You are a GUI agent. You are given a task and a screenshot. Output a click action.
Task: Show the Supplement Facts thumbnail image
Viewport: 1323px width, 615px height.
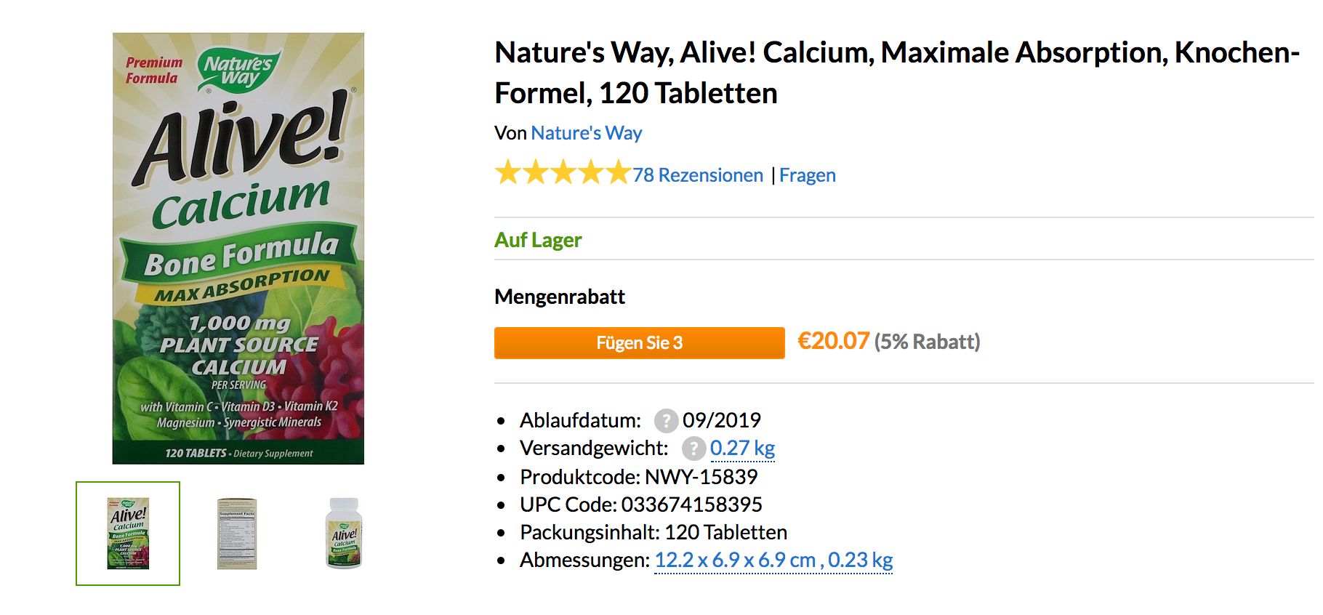237,533
